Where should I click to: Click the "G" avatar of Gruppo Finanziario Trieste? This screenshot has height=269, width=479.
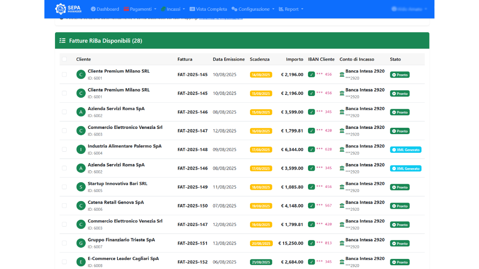81,243
